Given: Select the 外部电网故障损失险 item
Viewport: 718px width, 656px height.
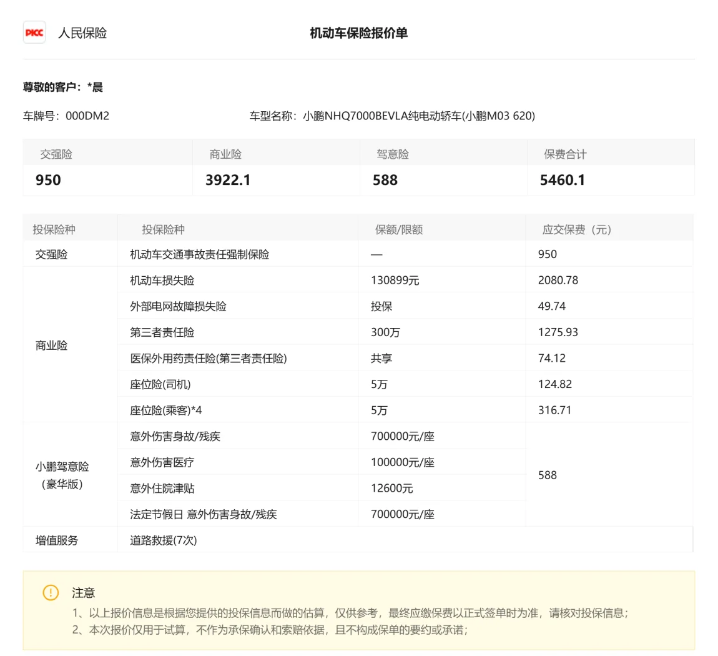Looking at the screenshot, I should pos(178,306).
